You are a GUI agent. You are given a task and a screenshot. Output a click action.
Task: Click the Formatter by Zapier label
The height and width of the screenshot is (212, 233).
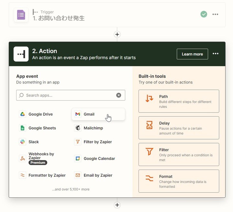click(47, 175)
